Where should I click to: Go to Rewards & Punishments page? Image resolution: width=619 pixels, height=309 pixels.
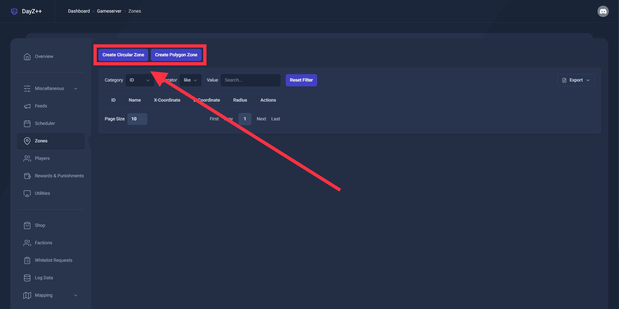(59, 176)
